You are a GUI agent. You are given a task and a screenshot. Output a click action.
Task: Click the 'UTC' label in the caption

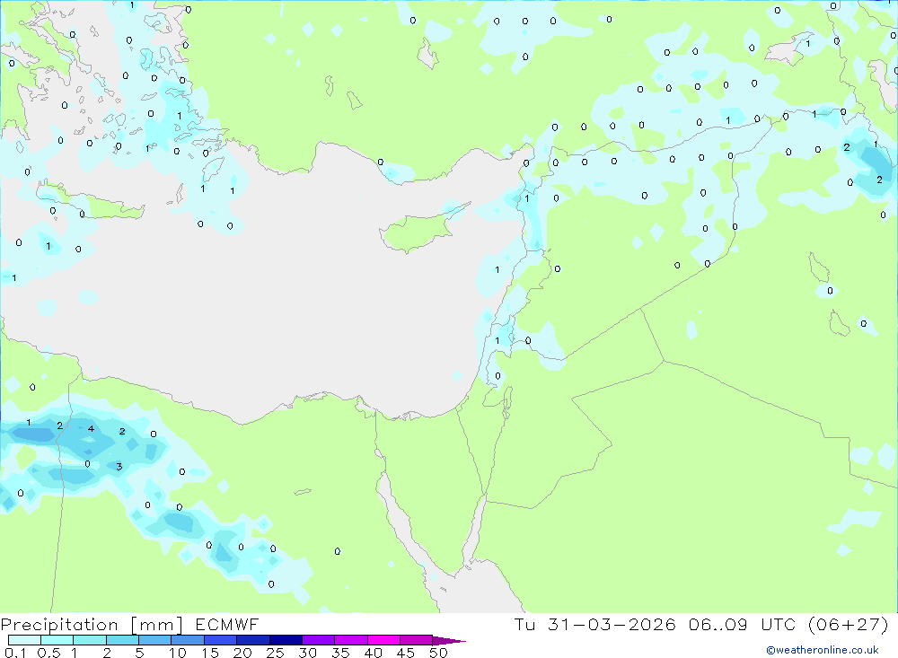pos(778,624)
